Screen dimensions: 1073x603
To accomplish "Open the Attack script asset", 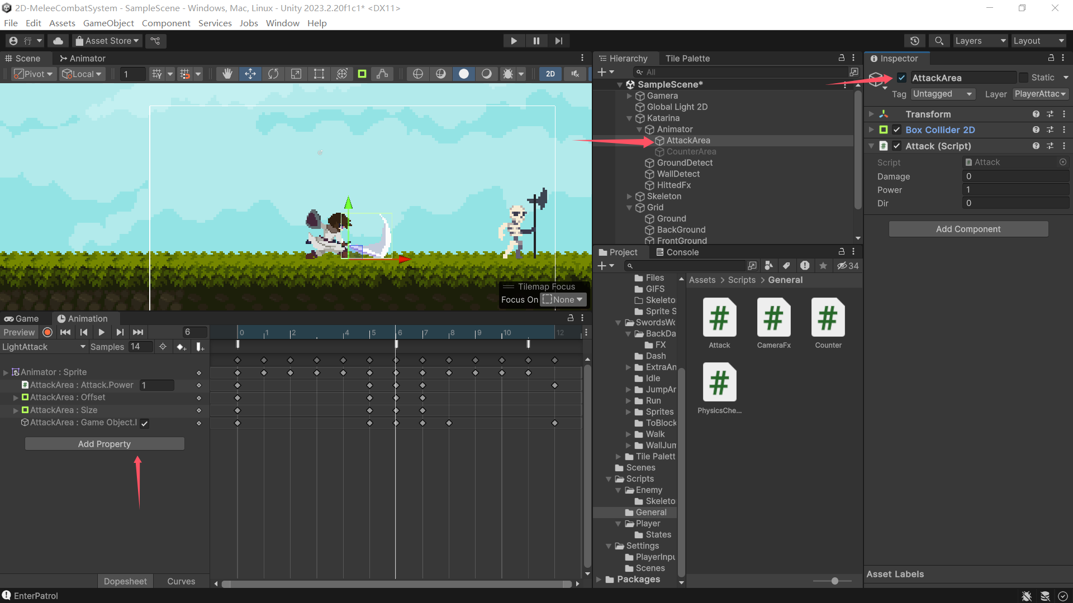I will click(x=719, y=323).
